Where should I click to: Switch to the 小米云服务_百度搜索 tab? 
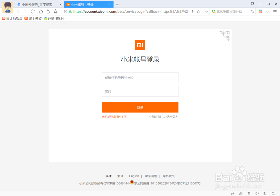36,4
